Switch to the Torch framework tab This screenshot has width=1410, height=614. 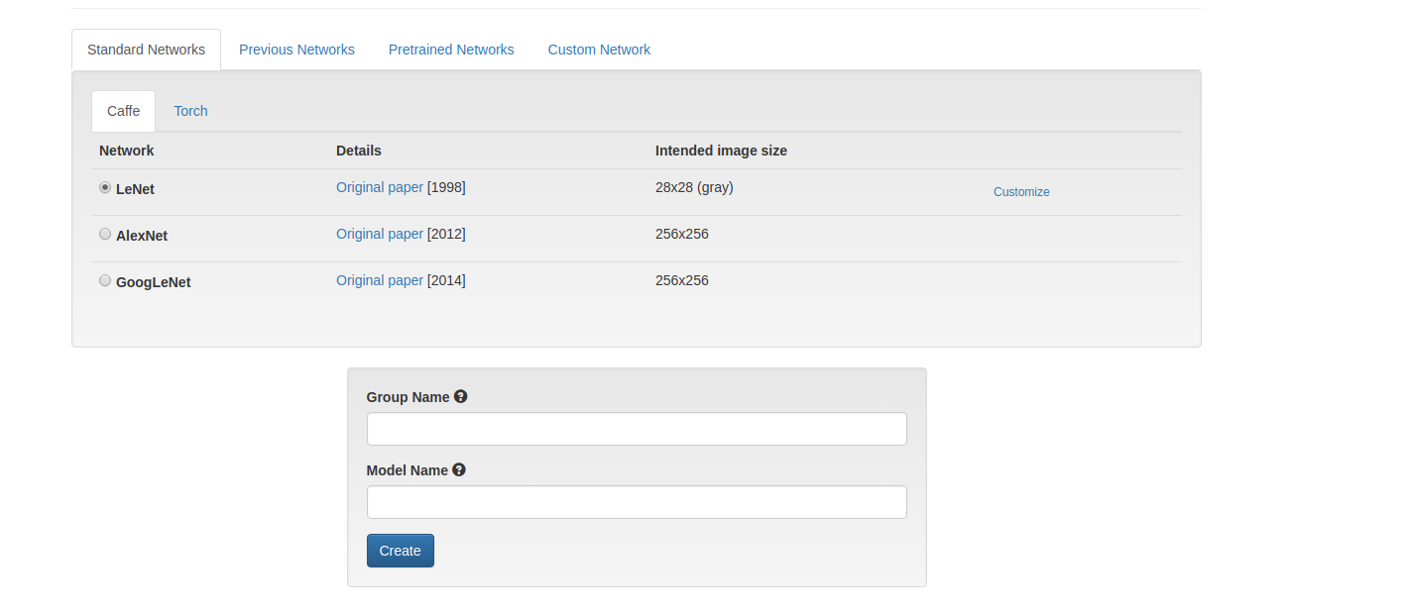[x=190, y=110]
